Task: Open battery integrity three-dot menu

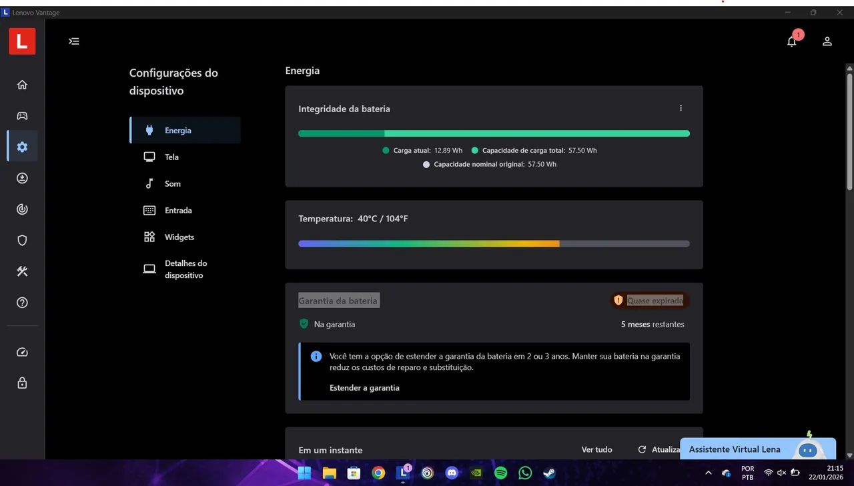Action: [x=681, y=108]
